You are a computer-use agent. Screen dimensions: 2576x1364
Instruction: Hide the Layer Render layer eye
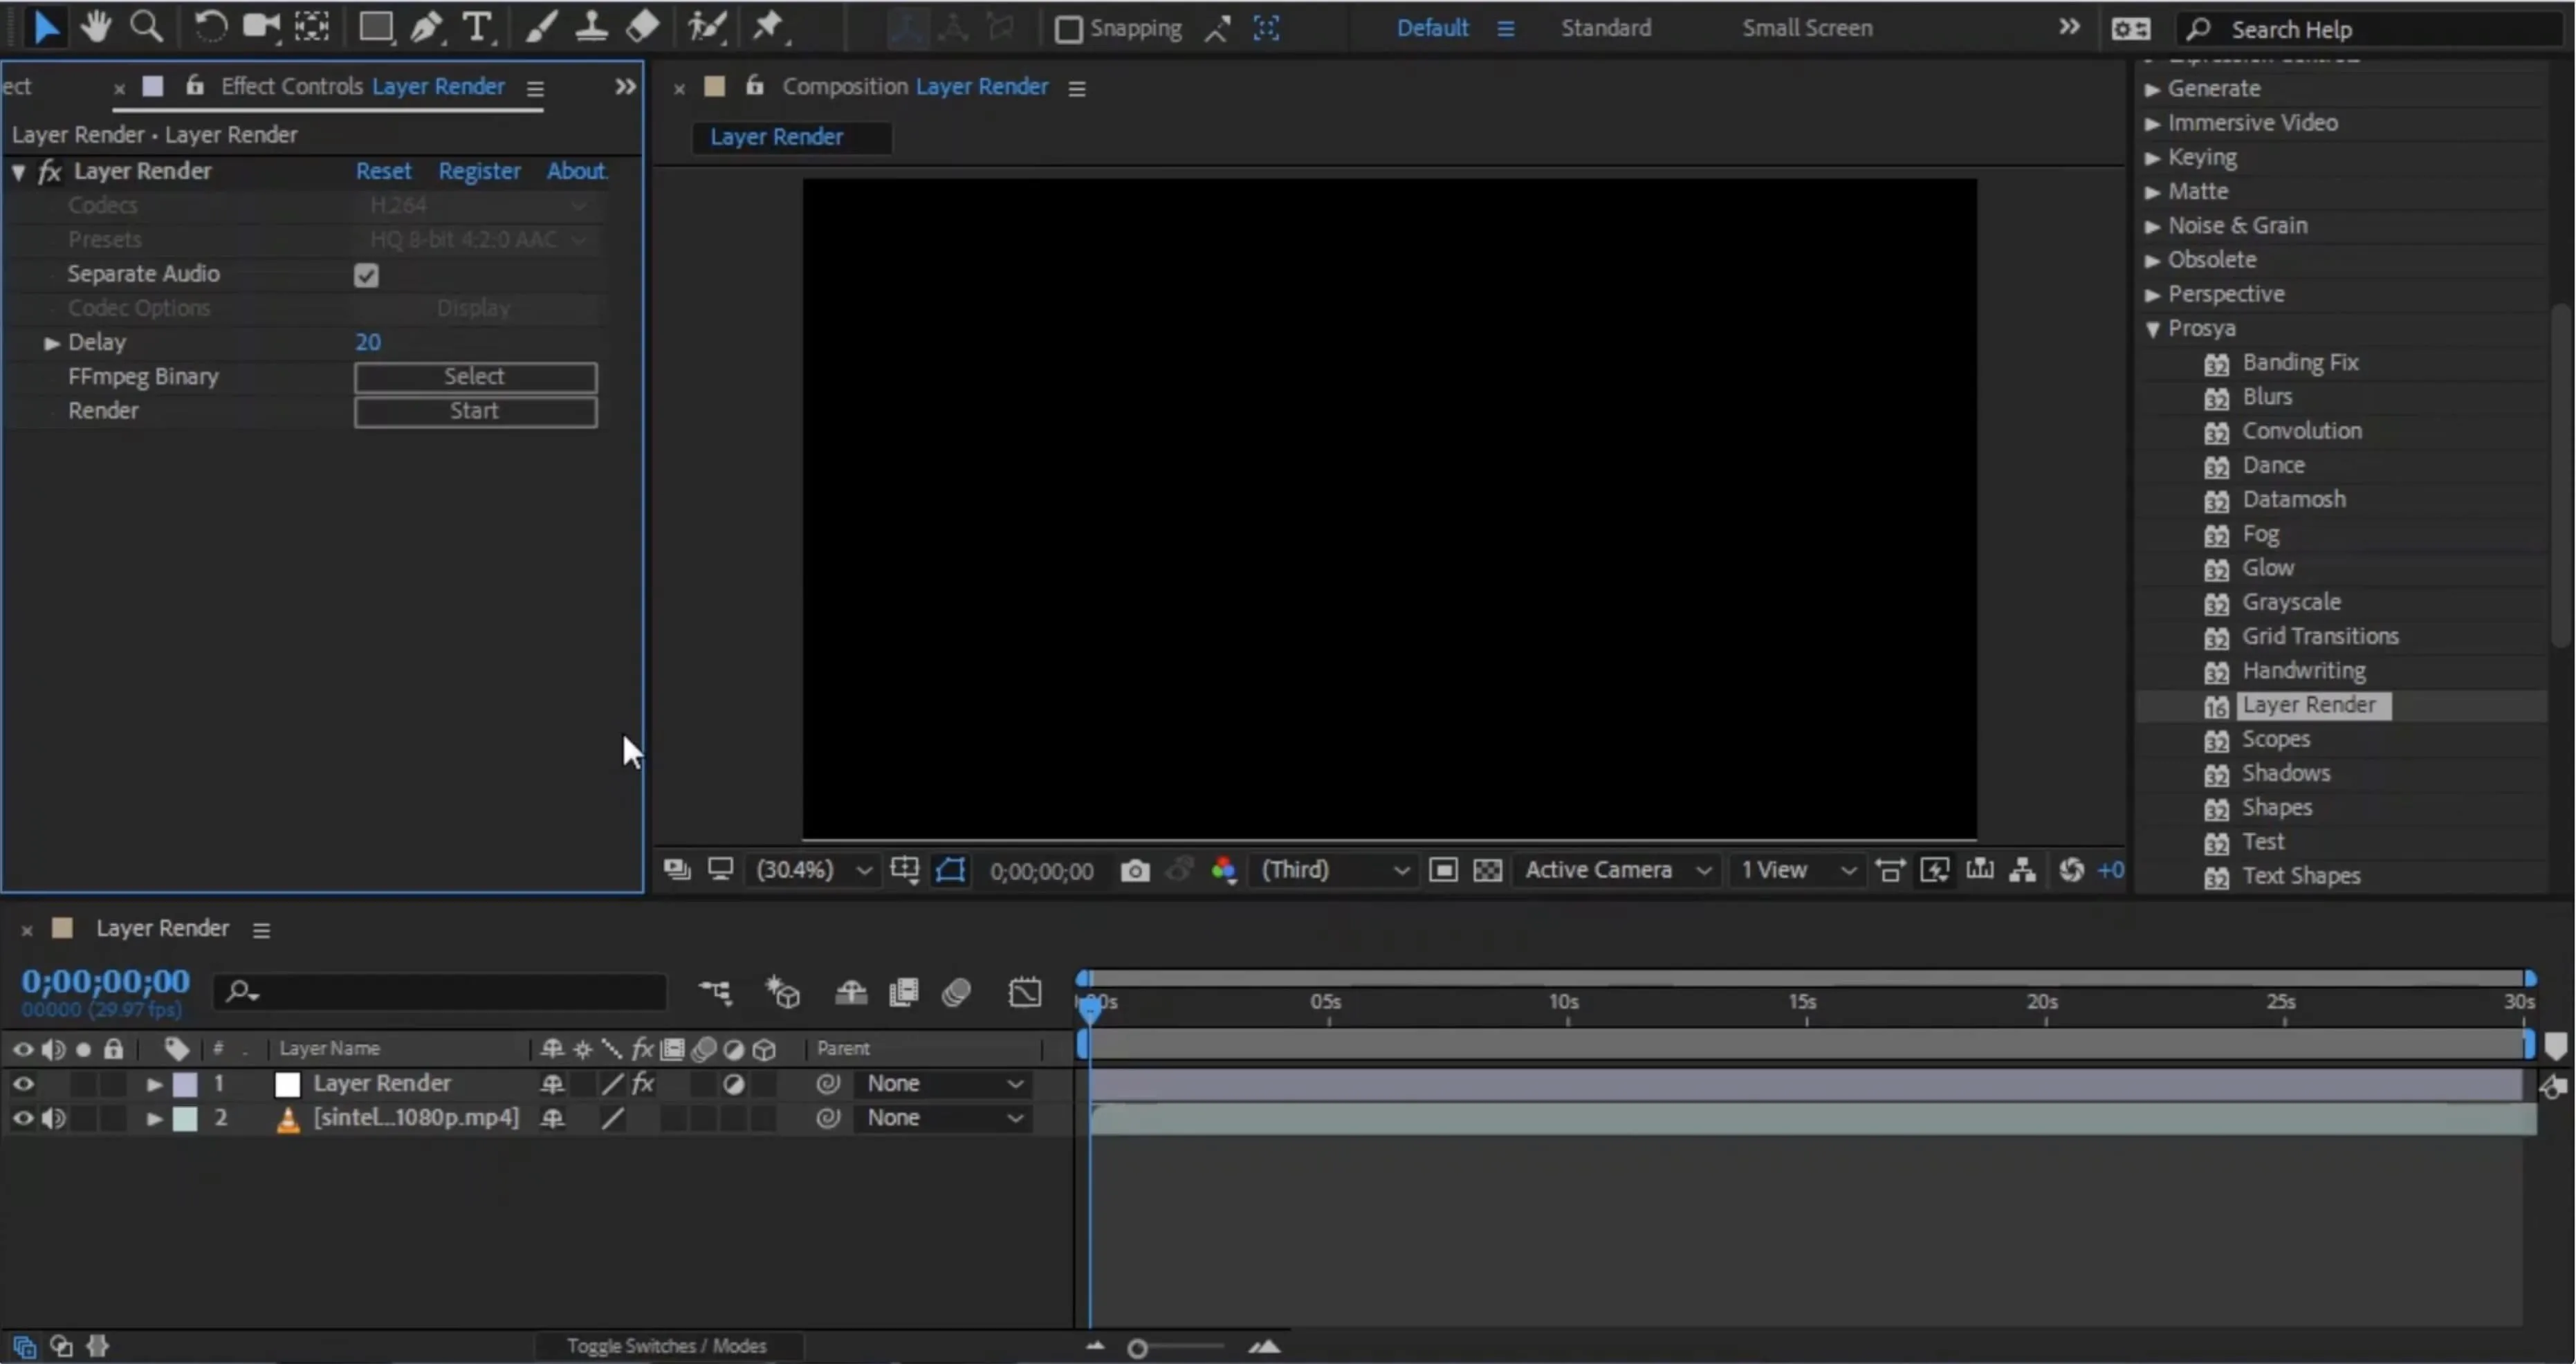pos(22,1083)
